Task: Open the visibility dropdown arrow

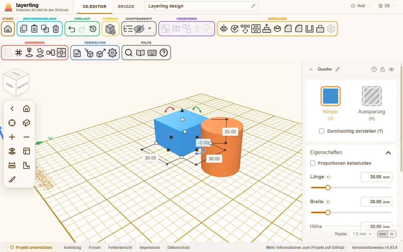Action: click(150, 29)
